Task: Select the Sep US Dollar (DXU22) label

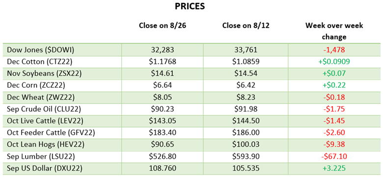Action: (x=44, y=168)
